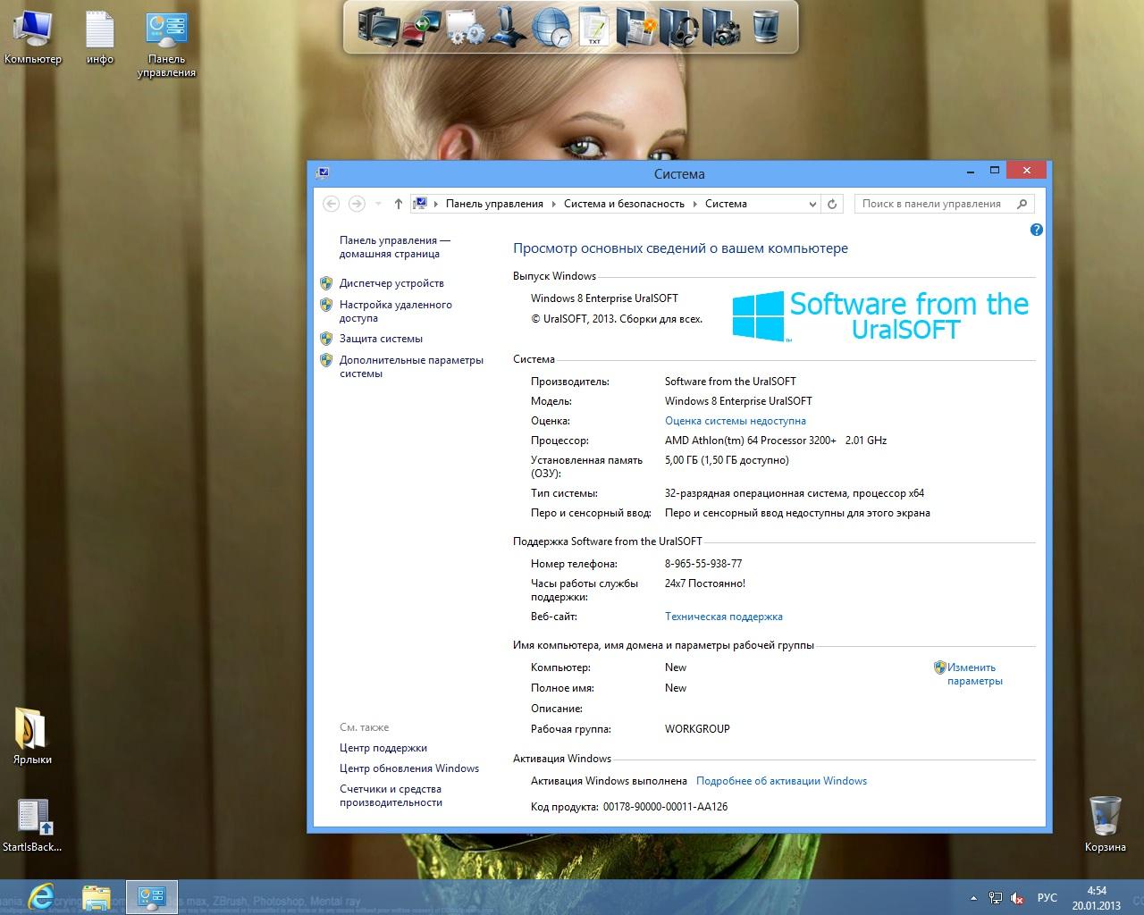Open the Корзина recycle bin on desktop
The image size is (1144, 915).
coord(1106,822)
